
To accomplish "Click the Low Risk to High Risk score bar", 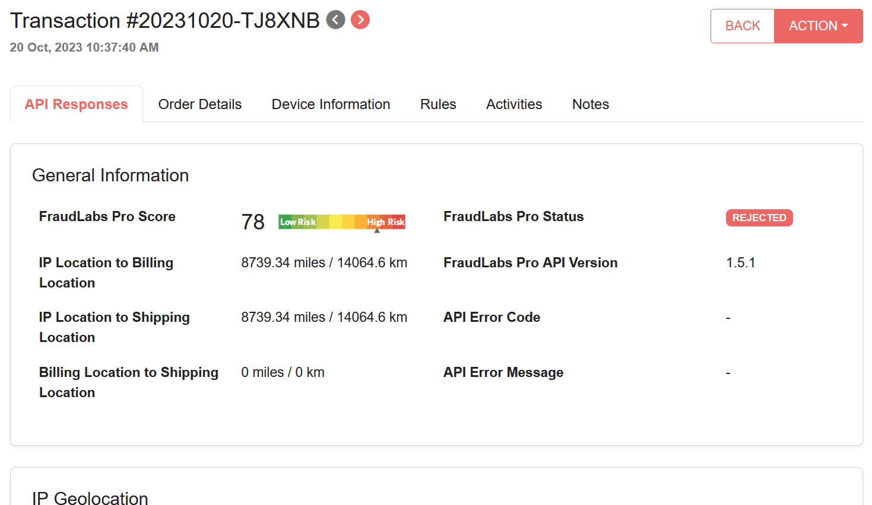I will click(342, 222).
